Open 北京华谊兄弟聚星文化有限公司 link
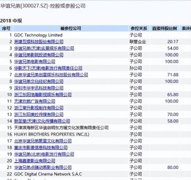191x180 pixels. tap(43, 141)
